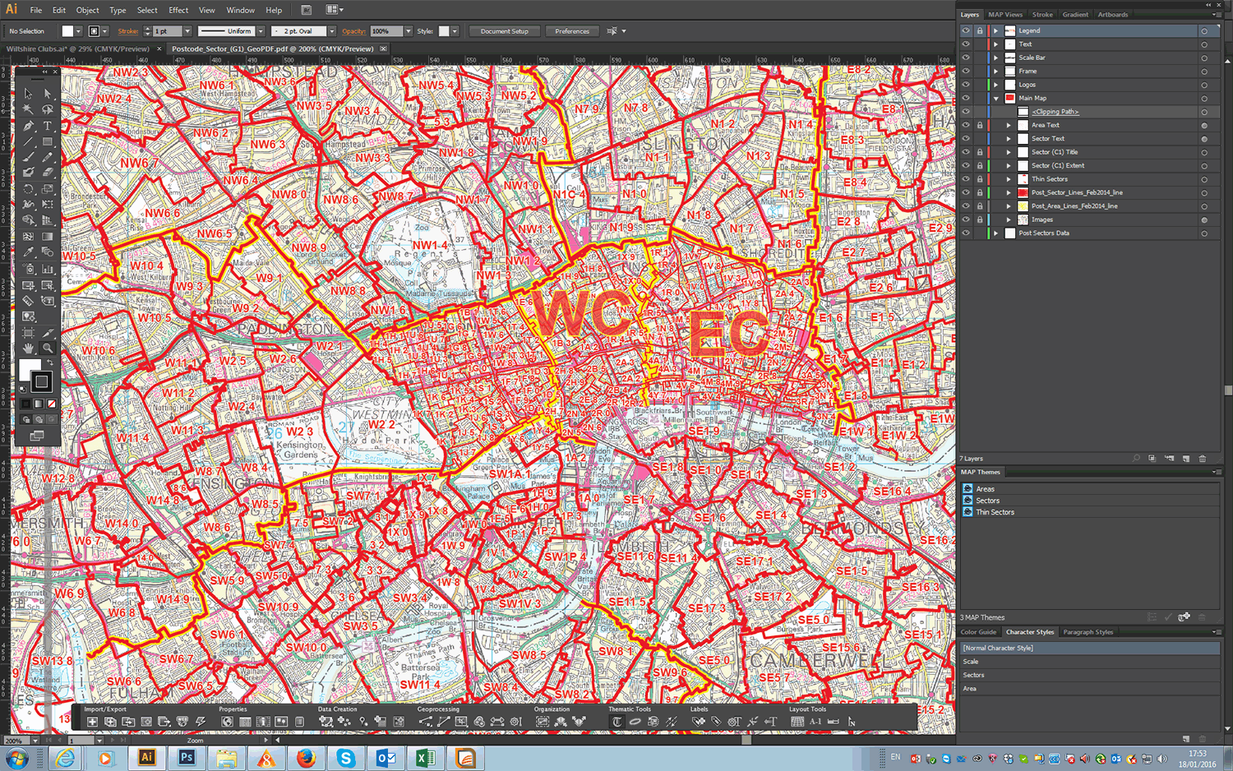
Task: Hide the Scale Bar layer
Action: pyautogui.click(x=966, y=58)
